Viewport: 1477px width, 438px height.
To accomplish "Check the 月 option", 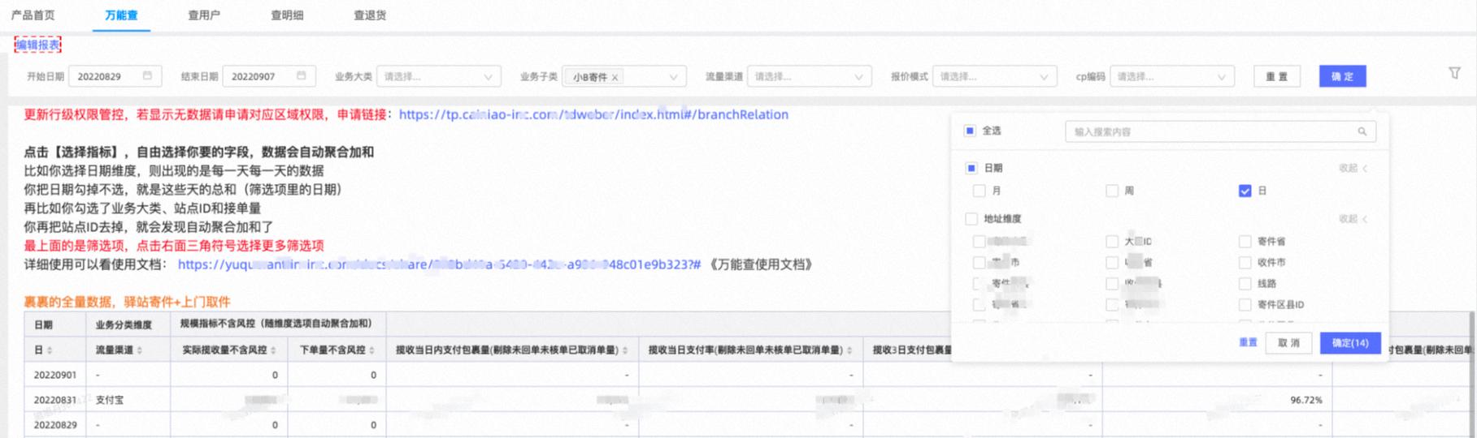I will tap(979, 191).
